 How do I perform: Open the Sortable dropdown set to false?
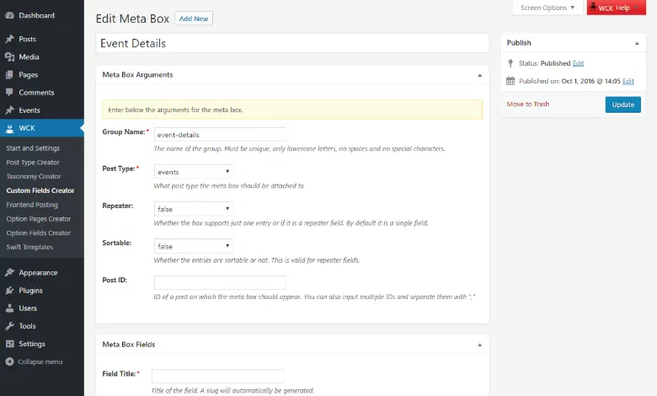coord(193,246)
